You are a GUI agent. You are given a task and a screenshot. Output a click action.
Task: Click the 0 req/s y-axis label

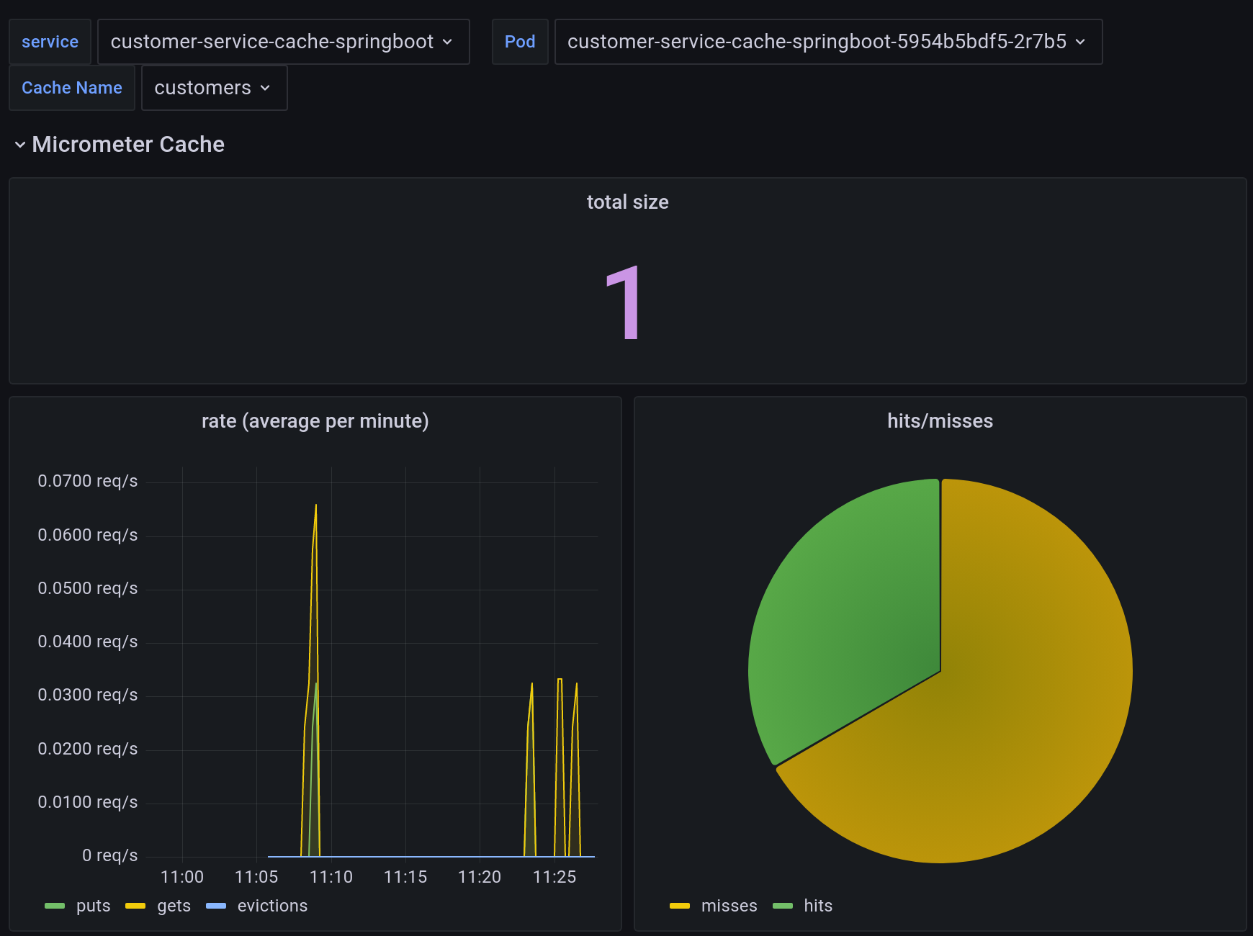110,855
